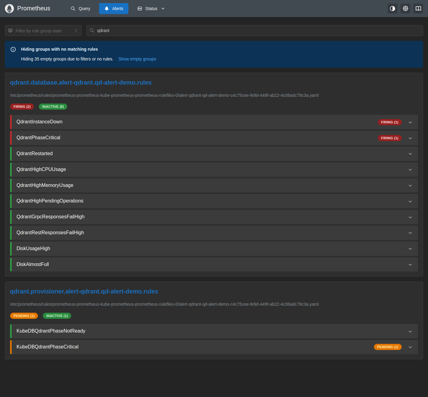Click the info icon in the blue banner
This screenshot has width=428, height=397.
(x=13, y=49)
